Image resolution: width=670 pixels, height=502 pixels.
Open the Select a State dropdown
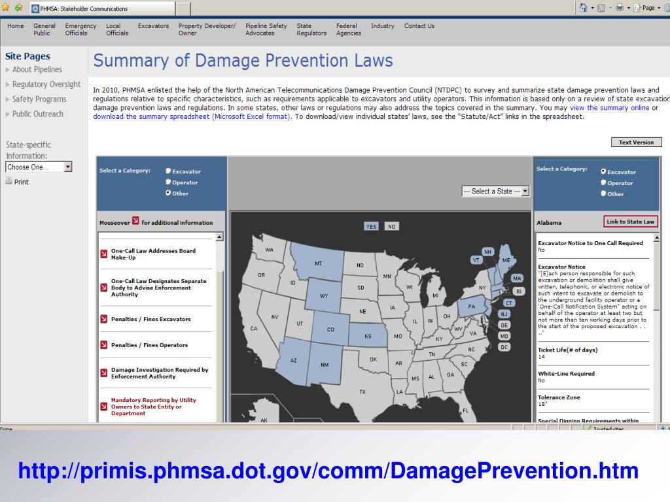click(x=496, y=192)
